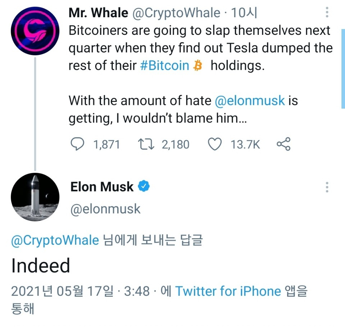Click the 13.7K like count

point(245,144)
